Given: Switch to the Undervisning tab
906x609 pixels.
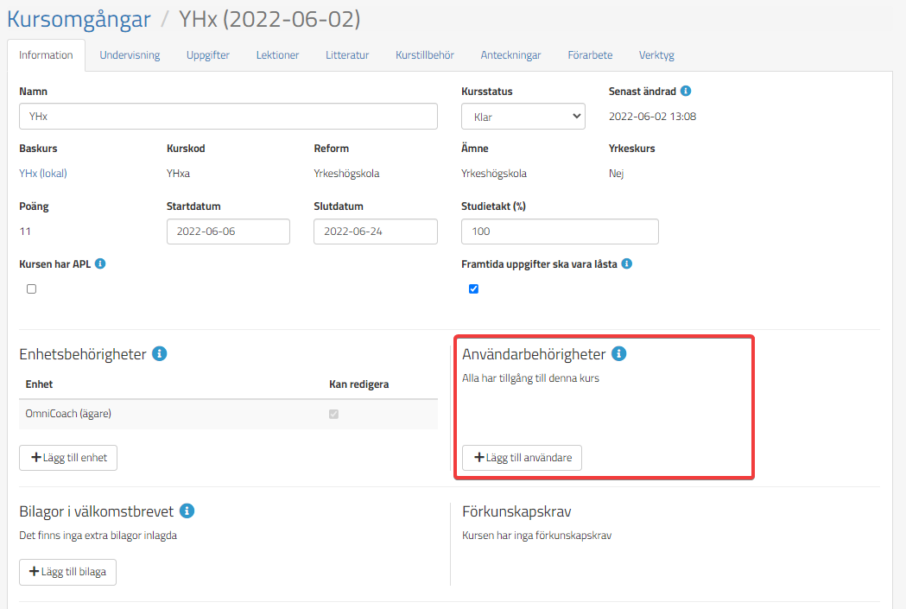Looking at the screenshot, I should (130, 55).
